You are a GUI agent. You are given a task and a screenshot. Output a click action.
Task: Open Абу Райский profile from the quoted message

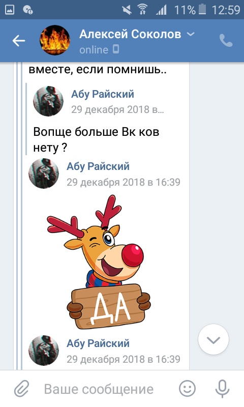point(103,94)
